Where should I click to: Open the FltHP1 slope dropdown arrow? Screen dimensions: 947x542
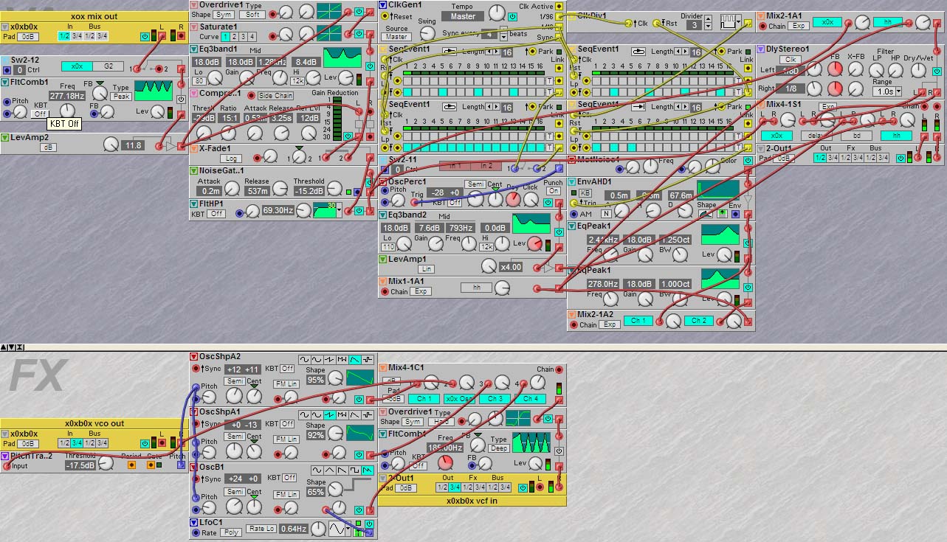pyautogui.click(x=339, y=212)
